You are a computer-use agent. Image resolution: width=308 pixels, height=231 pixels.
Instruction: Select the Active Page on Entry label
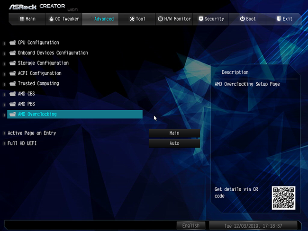32,133
